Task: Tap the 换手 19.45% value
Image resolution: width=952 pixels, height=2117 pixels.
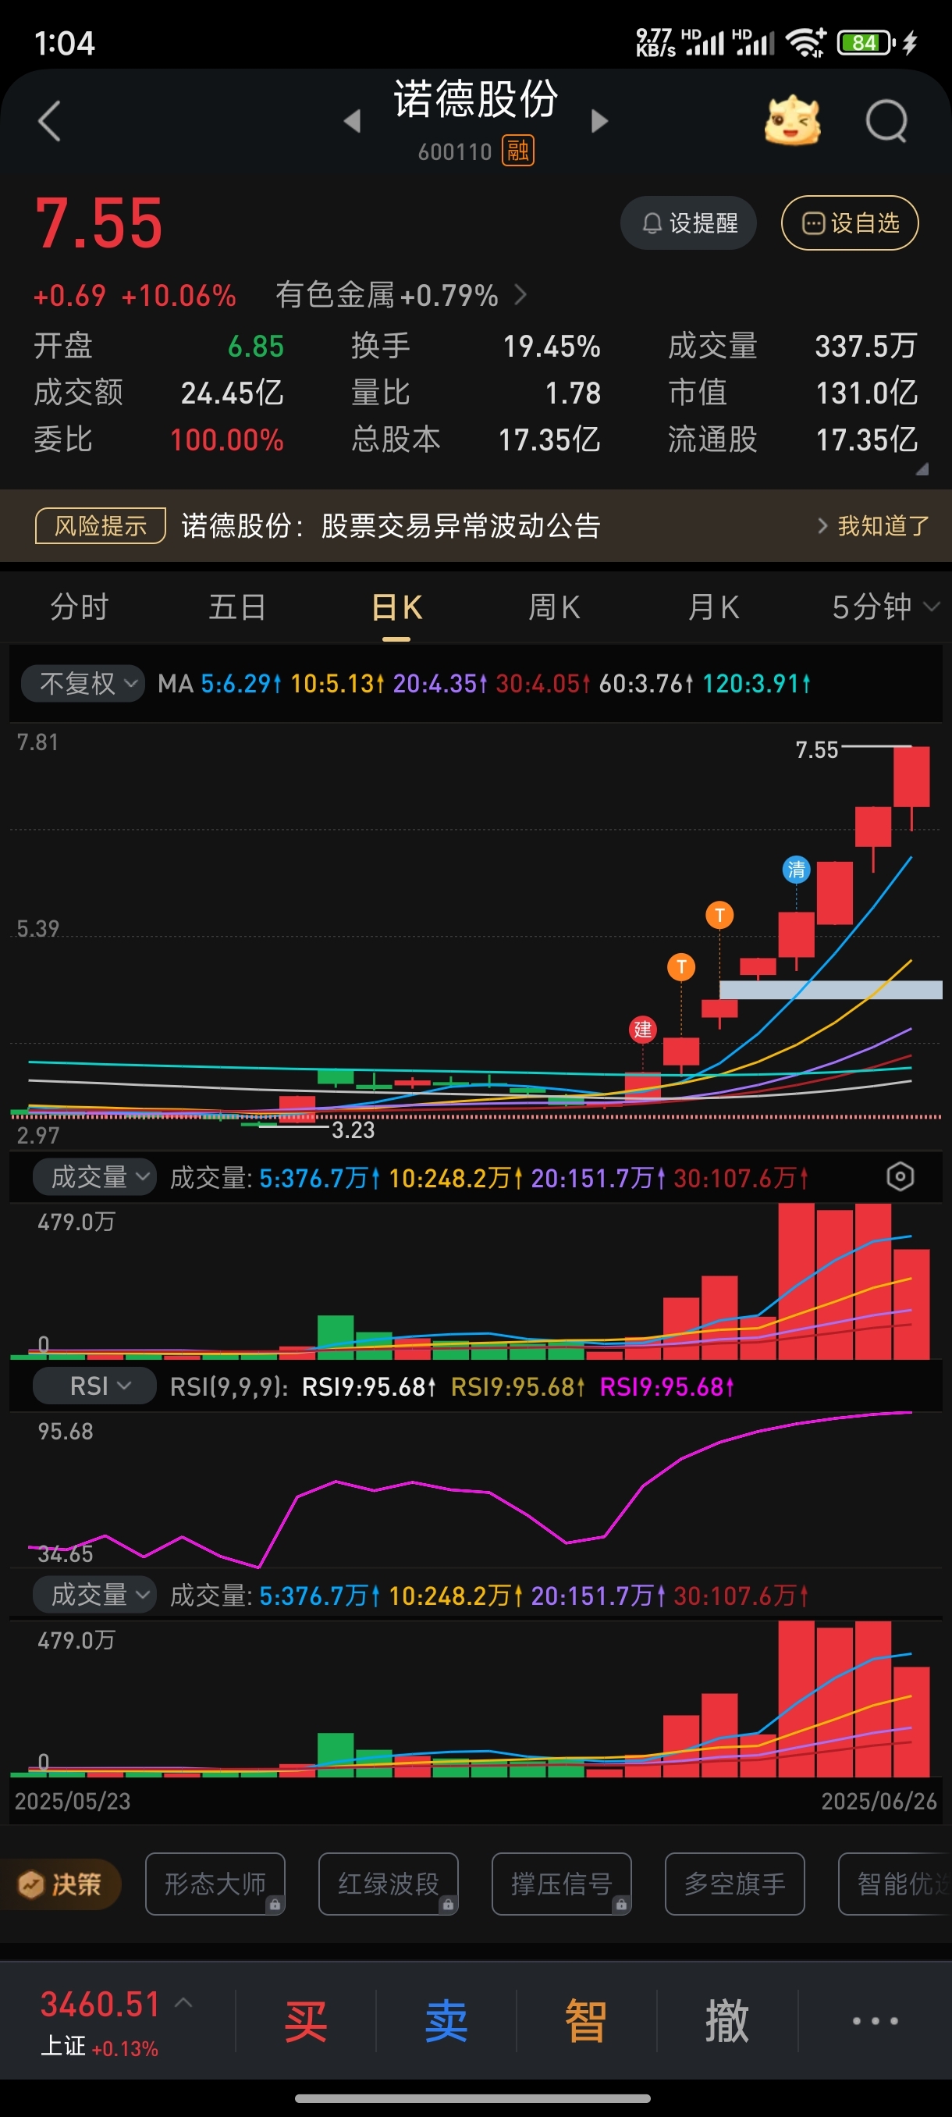Action: (x=551, y=346)
